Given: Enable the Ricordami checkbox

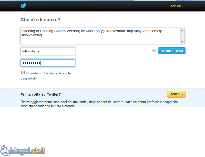Looking at the screenshot, I should 23,73.
